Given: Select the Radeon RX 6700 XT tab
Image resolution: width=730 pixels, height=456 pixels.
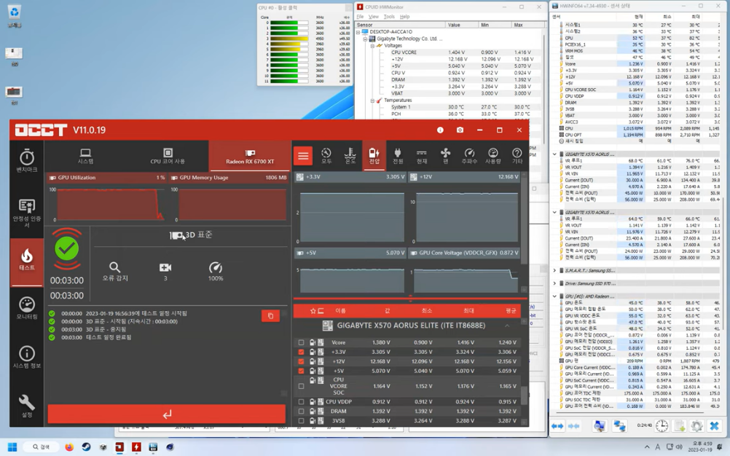Looking at the screenshot, I should (x=250, y=156).
